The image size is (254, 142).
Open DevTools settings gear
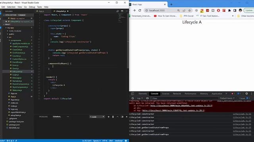246,93
